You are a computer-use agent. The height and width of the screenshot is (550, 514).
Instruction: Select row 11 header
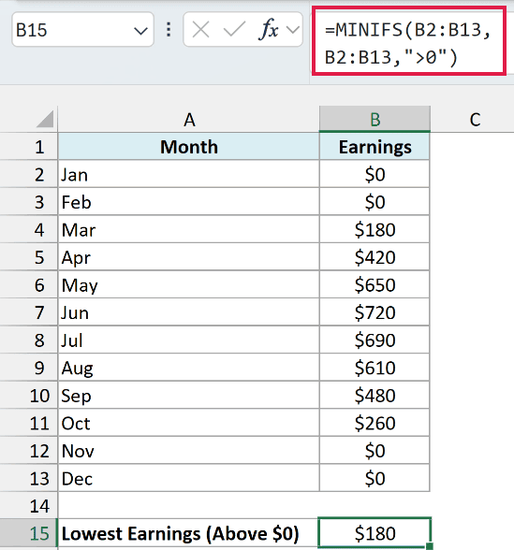pos(29,423)
